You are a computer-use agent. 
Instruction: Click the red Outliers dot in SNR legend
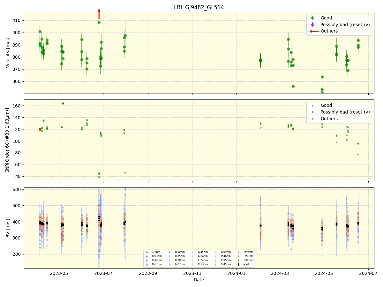pyautogui.click(x=312, y=119)
